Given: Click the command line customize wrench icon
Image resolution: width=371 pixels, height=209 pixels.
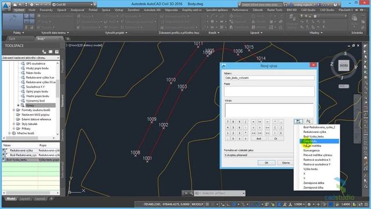Looking at the screenshot, I should [x=191, y=193].
